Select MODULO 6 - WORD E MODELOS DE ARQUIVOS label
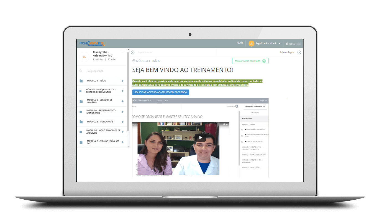 (103, 132)
